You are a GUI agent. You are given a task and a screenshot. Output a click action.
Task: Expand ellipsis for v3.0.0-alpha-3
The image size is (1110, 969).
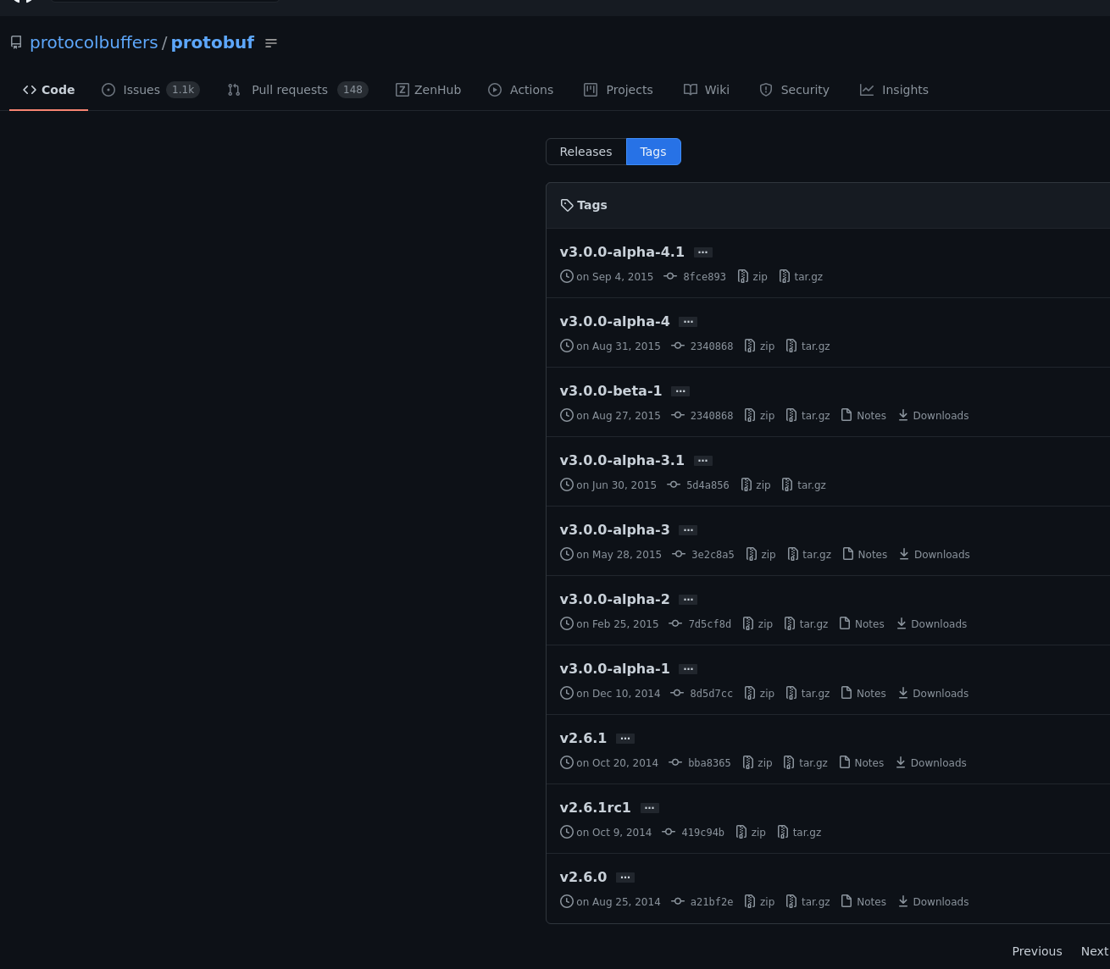pyautogui.click(x=688, y=530)
